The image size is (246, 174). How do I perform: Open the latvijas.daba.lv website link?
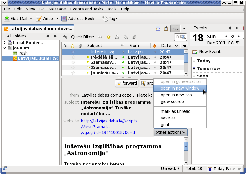tap(109, 127)
